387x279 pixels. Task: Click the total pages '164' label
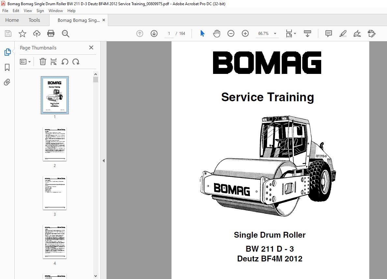click(x=182, y=34)
